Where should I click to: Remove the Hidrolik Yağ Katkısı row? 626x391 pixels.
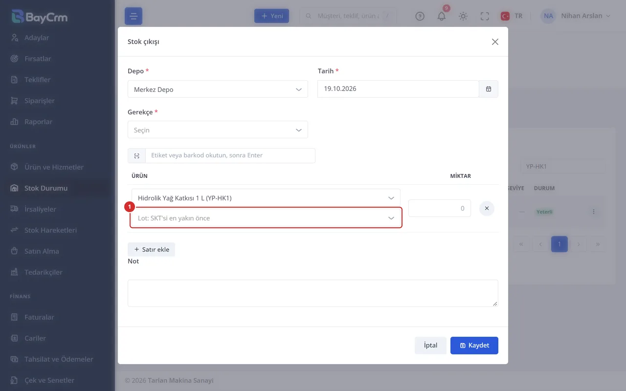[487, 208]
